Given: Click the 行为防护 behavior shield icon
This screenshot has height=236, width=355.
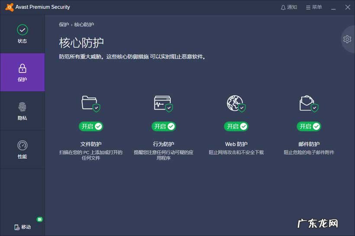Looking at the screenshot, I should click(164, 104).
